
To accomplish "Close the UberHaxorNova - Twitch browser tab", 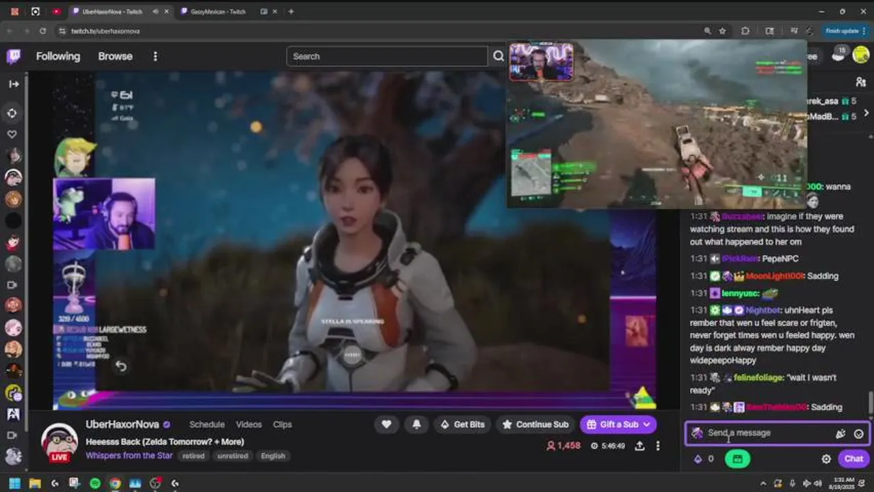I will [166, 12].
